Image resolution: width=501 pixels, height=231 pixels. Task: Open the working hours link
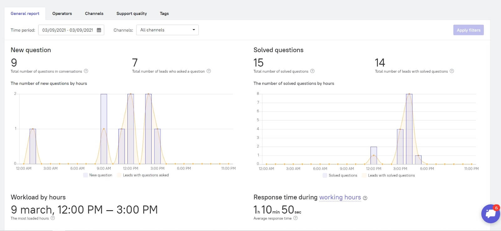[340, 197]
